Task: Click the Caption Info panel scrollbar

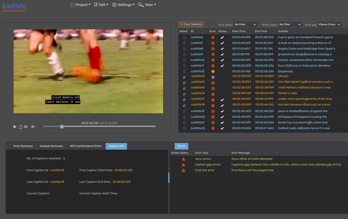Action: [169, 178]
